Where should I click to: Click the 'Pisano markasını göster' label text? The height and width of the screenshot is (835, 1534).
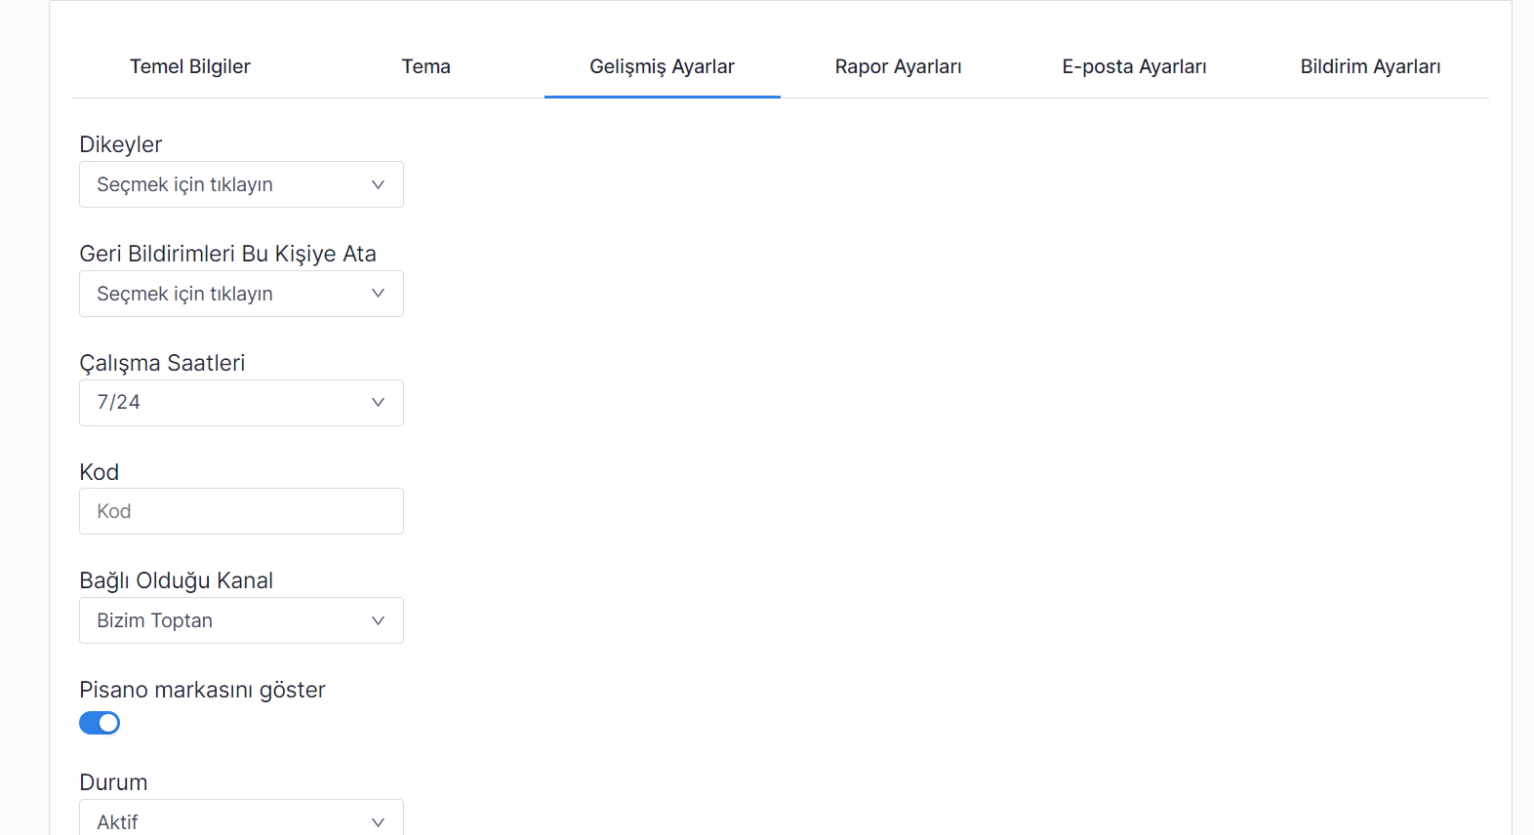coord(202,691)
